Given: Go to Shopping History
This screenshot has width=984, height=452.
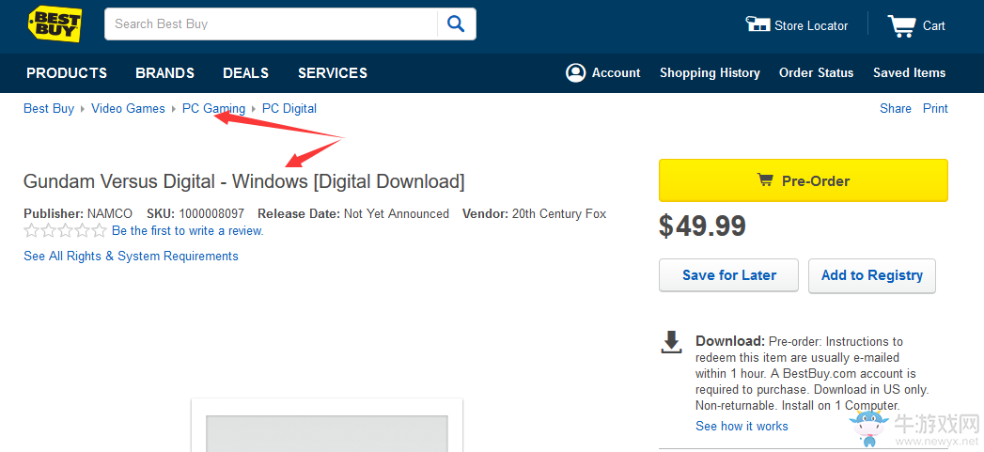Looking at the screenshot, I should pyautogui.click(x=710, y=72).
